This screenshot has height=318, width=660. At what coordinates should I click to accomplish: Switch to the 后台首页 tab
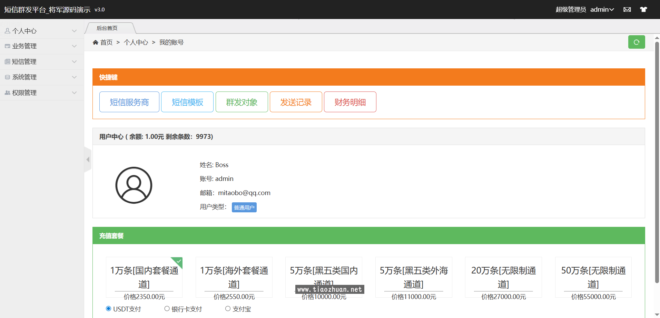click(107, 28)
